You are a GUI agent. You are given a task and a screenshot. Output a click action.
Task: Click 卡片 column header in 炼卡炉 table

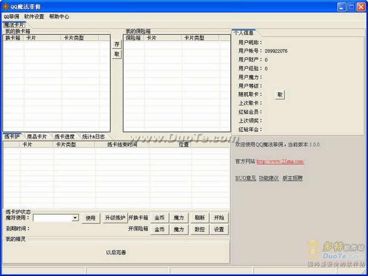37,144
